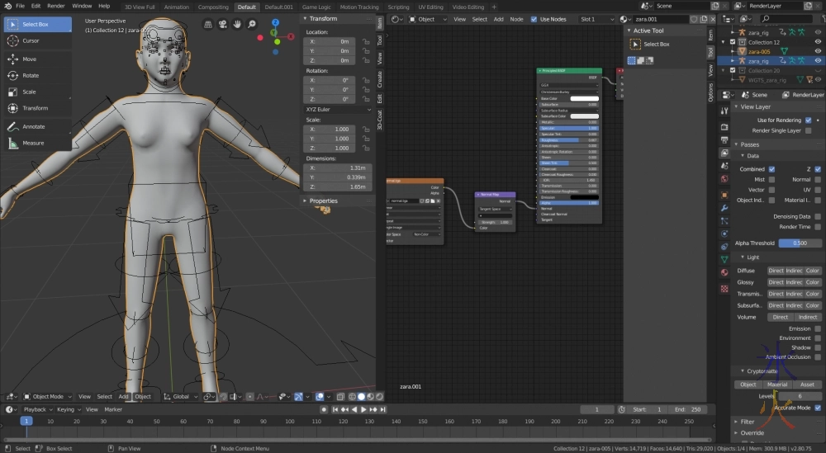Open the Render menu
The width and height of the screenshot is (826, 453).
[55, 6]
